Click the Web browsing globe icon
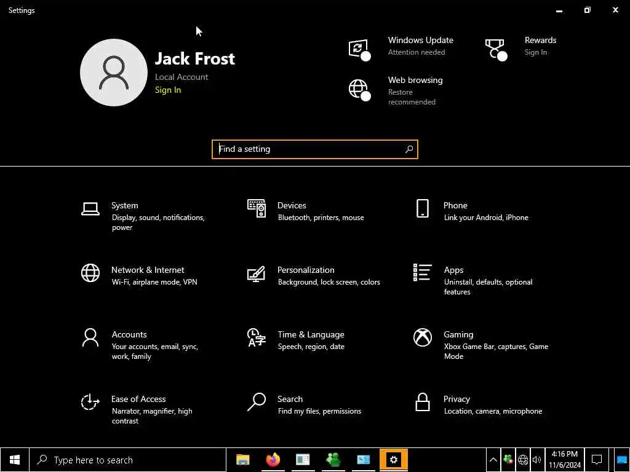Screen dimensions: 630x472 [359, 90]
